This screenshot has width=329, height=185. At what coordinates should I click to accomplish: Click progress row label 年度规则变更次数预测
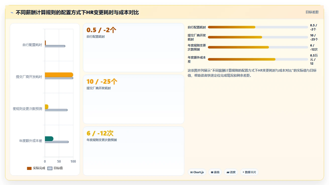[197, 48]
